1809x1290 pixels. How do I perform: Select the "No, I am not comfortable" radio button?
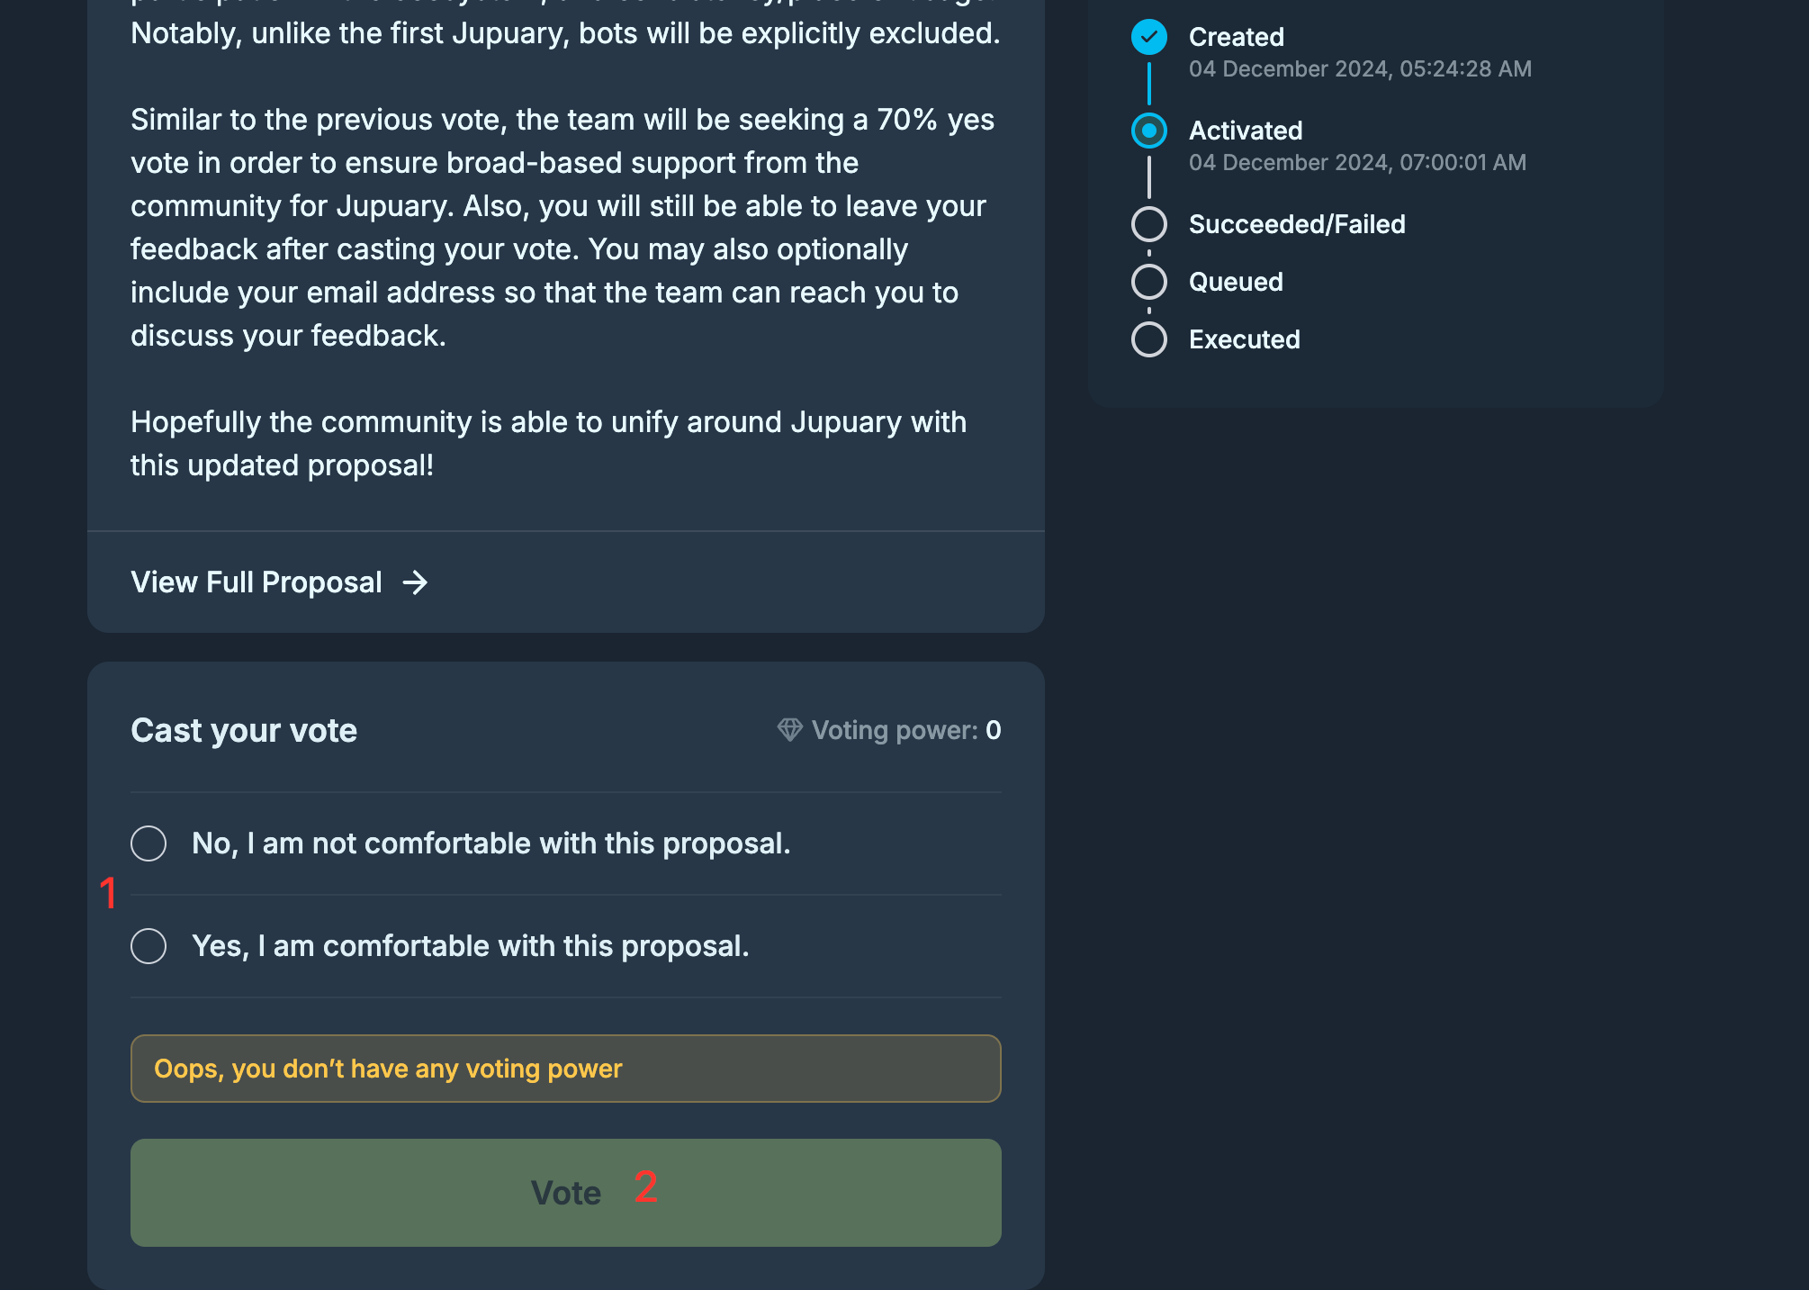tap(148, 843)
